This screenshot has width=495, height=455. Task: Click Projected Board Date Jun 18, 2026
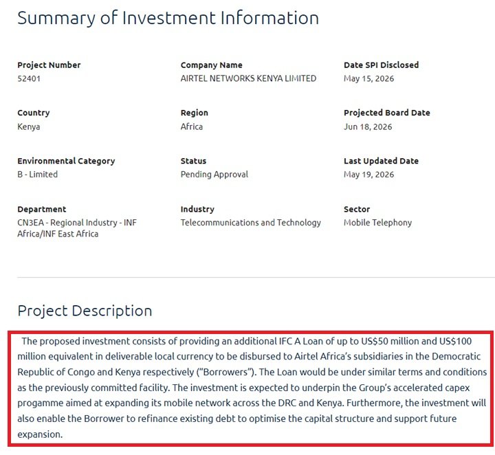(x=368, y=127)
